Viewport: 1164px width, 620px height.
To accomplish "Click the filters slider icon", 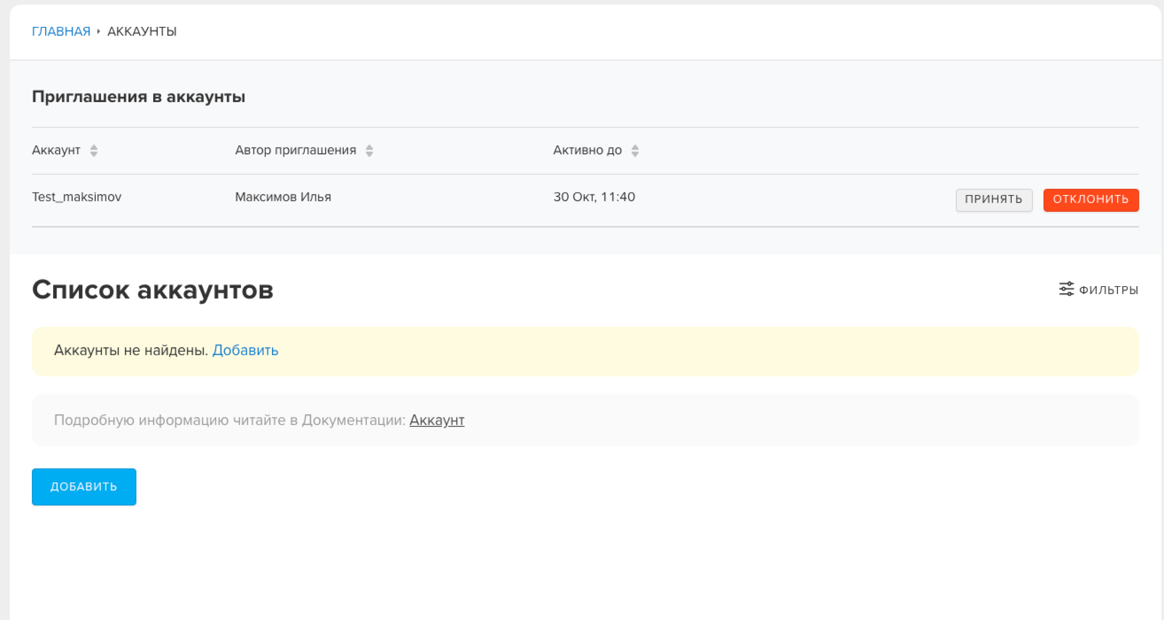I will [1067, 289].
